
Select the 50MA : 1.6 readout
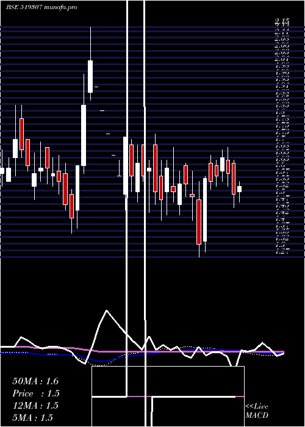[35, 381]
